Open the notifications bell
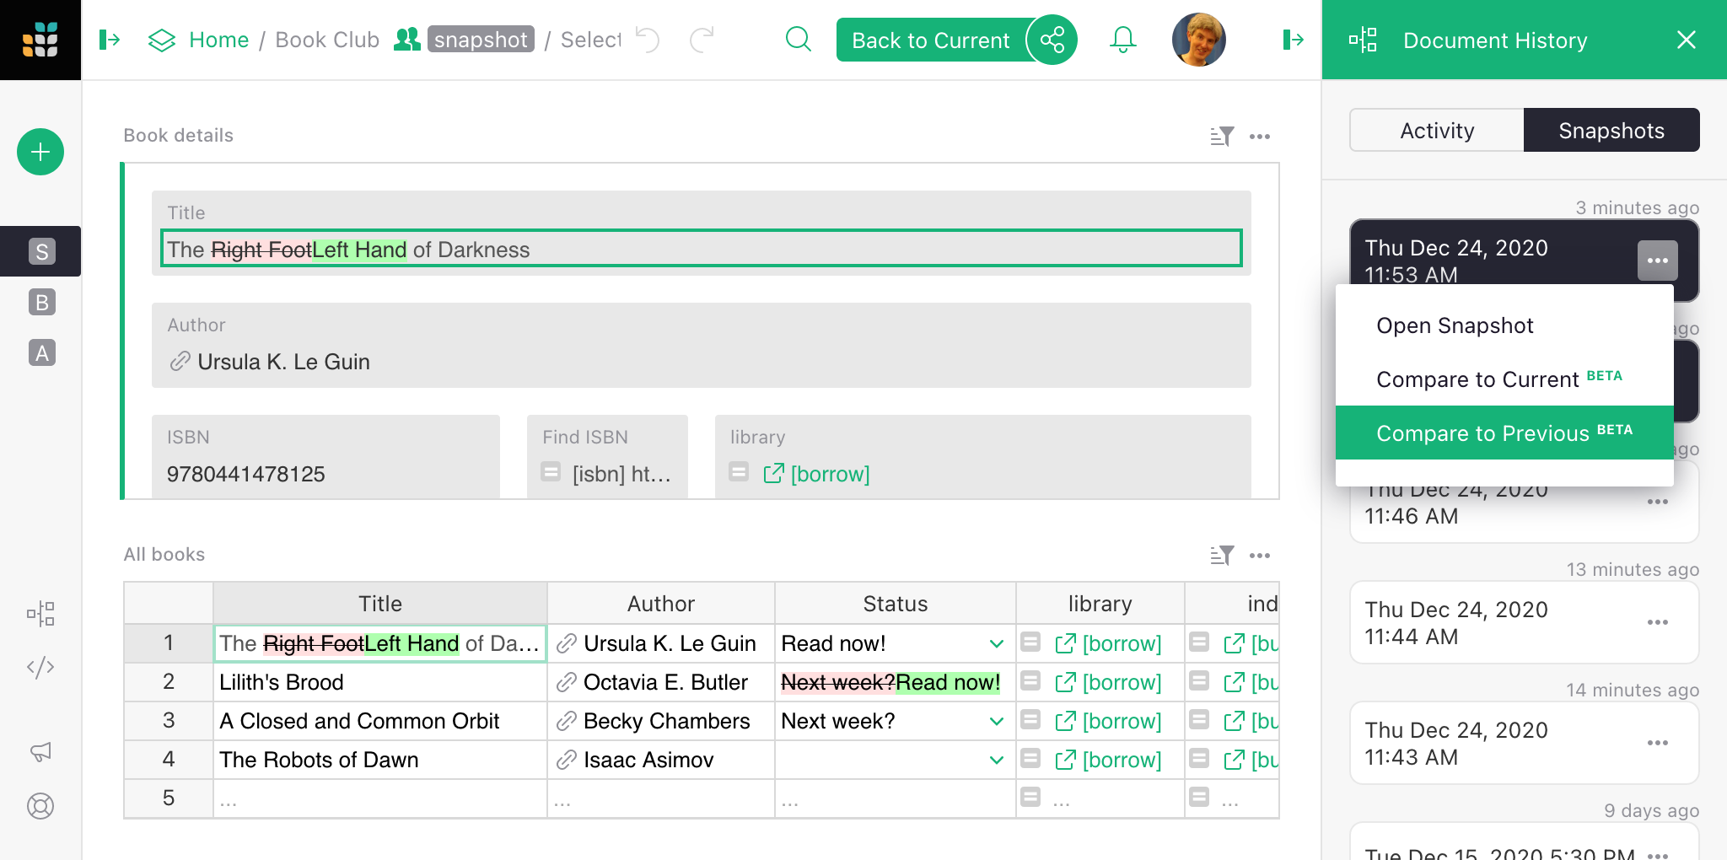 [1122, 40]
